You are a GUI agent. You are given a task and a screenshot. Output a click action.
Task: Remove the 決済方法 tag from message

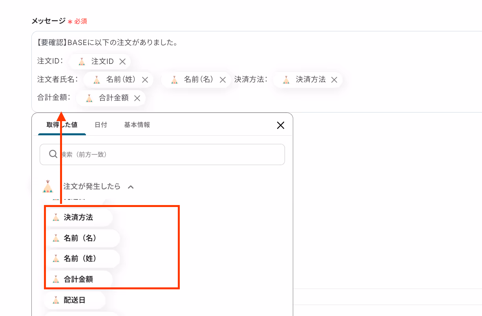click(x=334, y=80)
